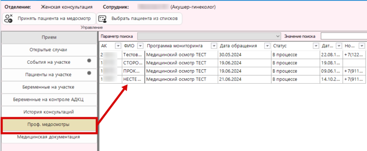367x151 pixels.
Task: Open the Прием section
Action: [49, 37]
